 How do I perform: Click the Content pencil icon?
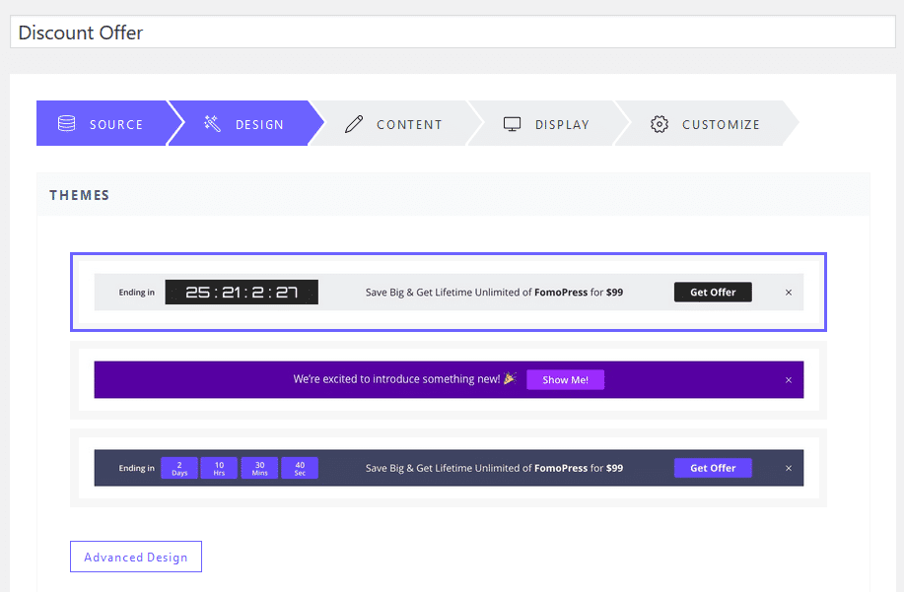click(354, 124)
